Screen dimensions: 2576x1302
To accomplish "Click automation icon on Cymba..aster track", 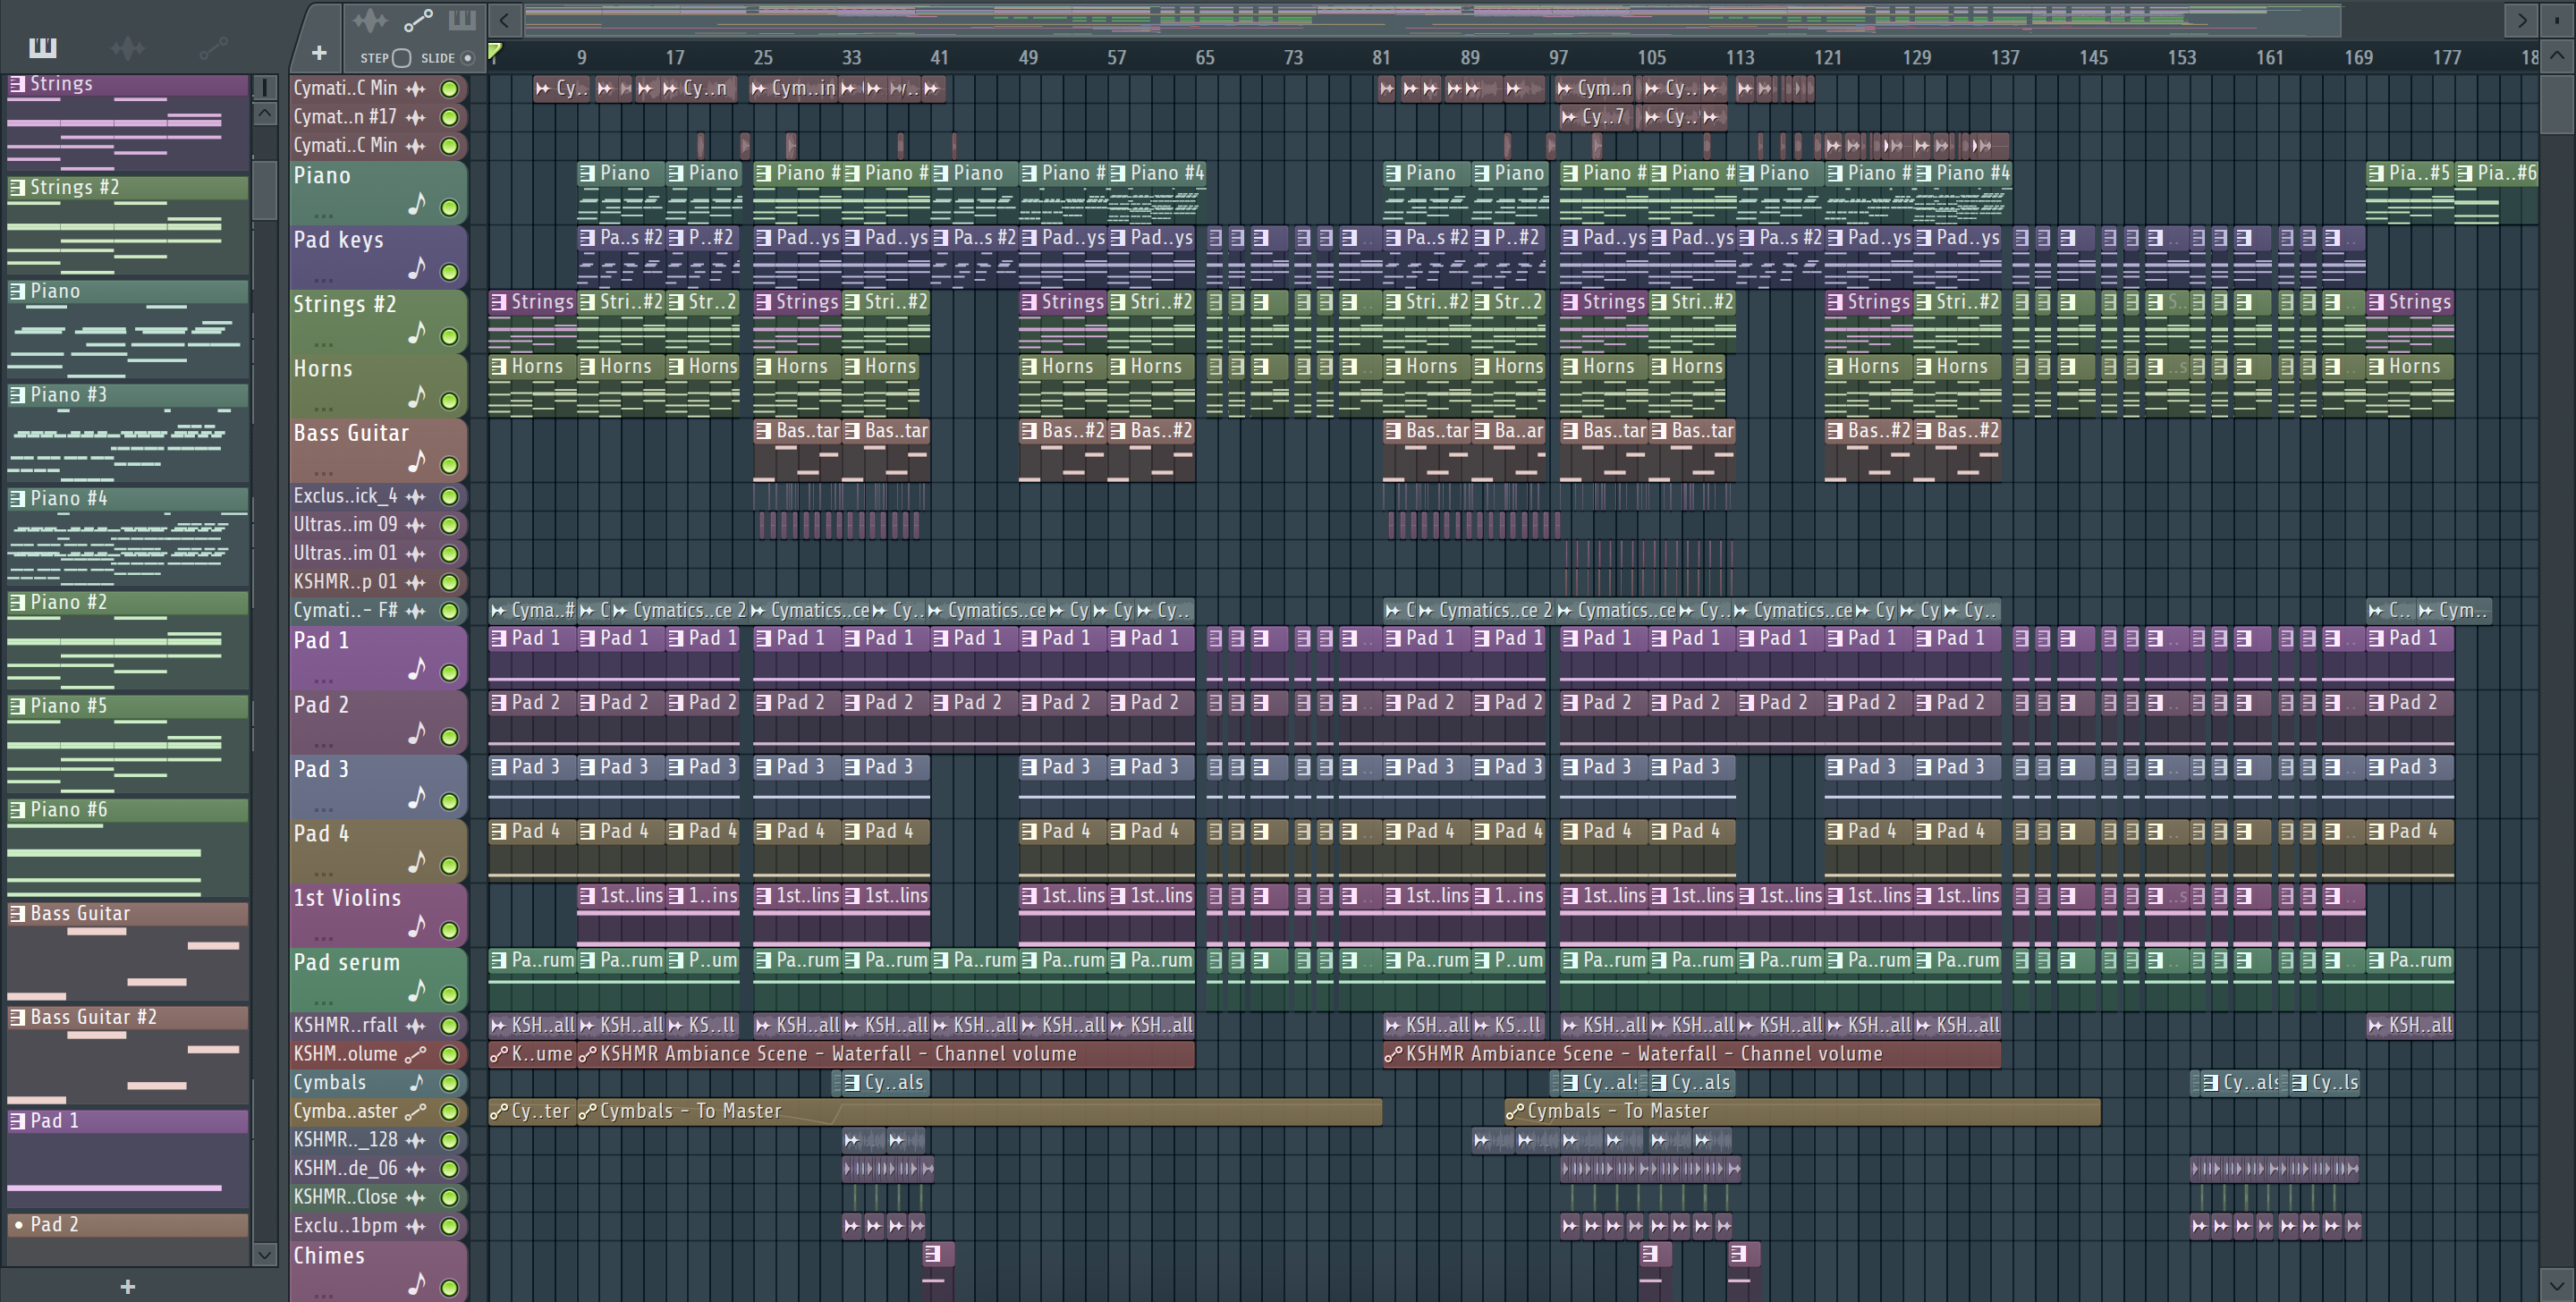I will [416, 1111].
